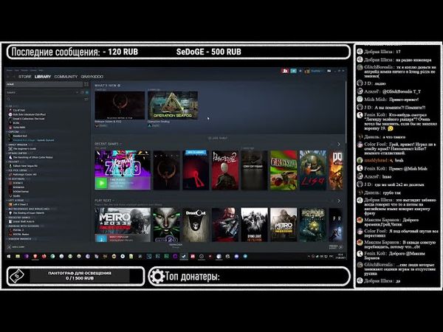Click the Add a Game plus icon
This screenshot has width=443, height=332.
click(9, 247)
